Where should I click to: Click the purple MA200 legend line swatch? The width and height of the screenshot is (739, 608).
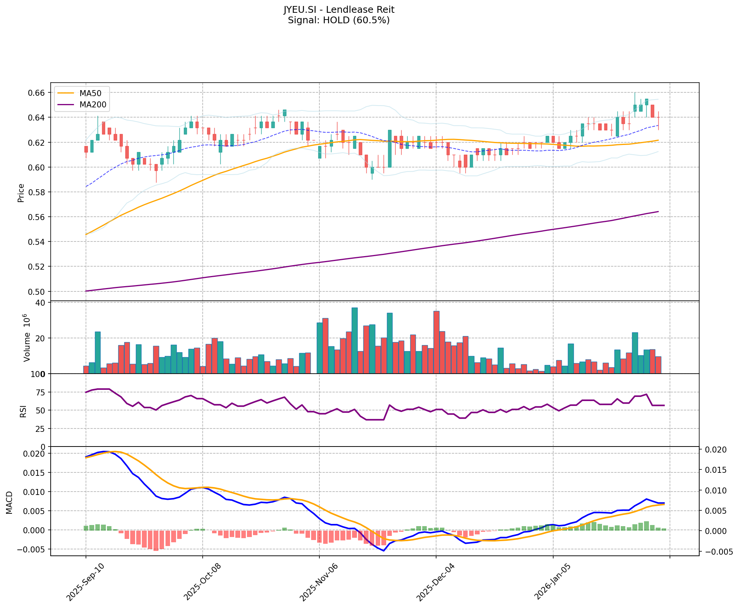click(66, 105)
